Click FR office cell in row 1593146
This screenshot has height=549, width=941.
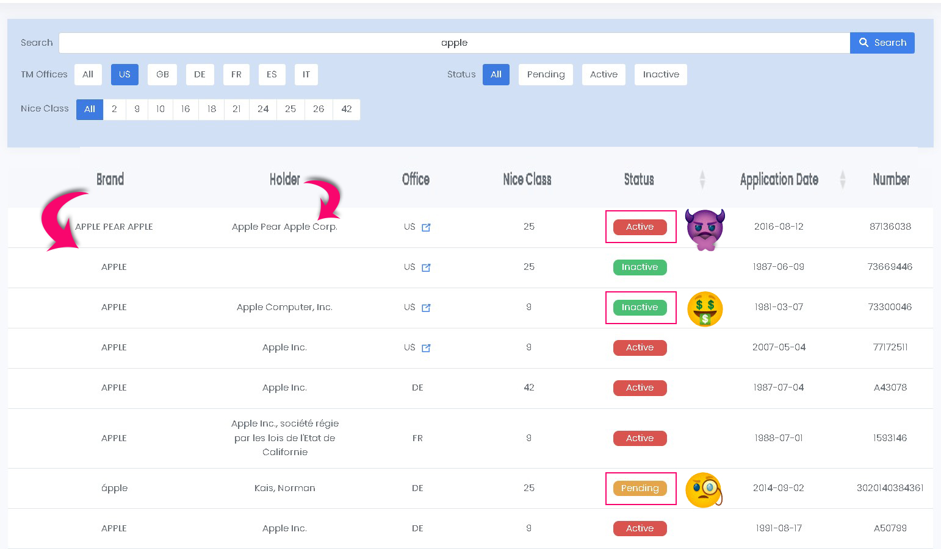[417, 438]
